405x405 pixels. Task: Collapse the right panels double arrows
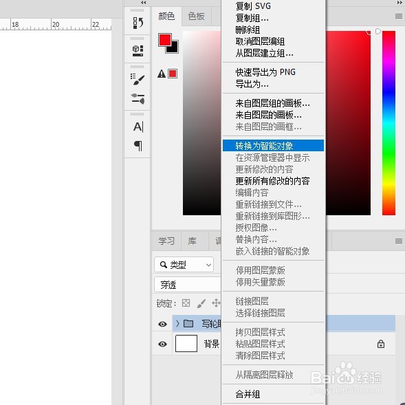coord(399,3)
